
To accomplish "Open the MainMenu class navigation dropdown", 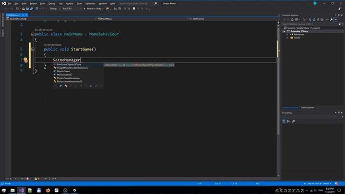I will [x=143, y=19].
